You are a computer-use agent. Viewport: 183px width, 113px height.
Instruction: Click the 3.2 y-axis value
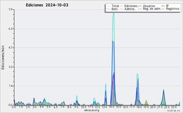(10, 67)
